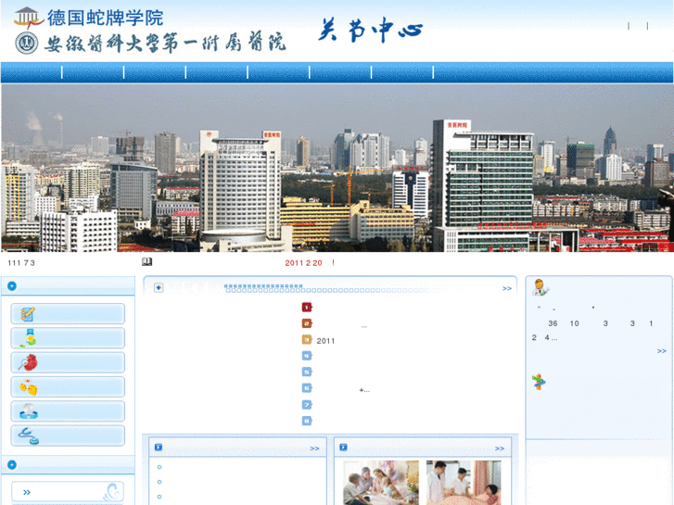
Task: Click the blue icon in the bottom photo panel header
Action: (343, 448)
